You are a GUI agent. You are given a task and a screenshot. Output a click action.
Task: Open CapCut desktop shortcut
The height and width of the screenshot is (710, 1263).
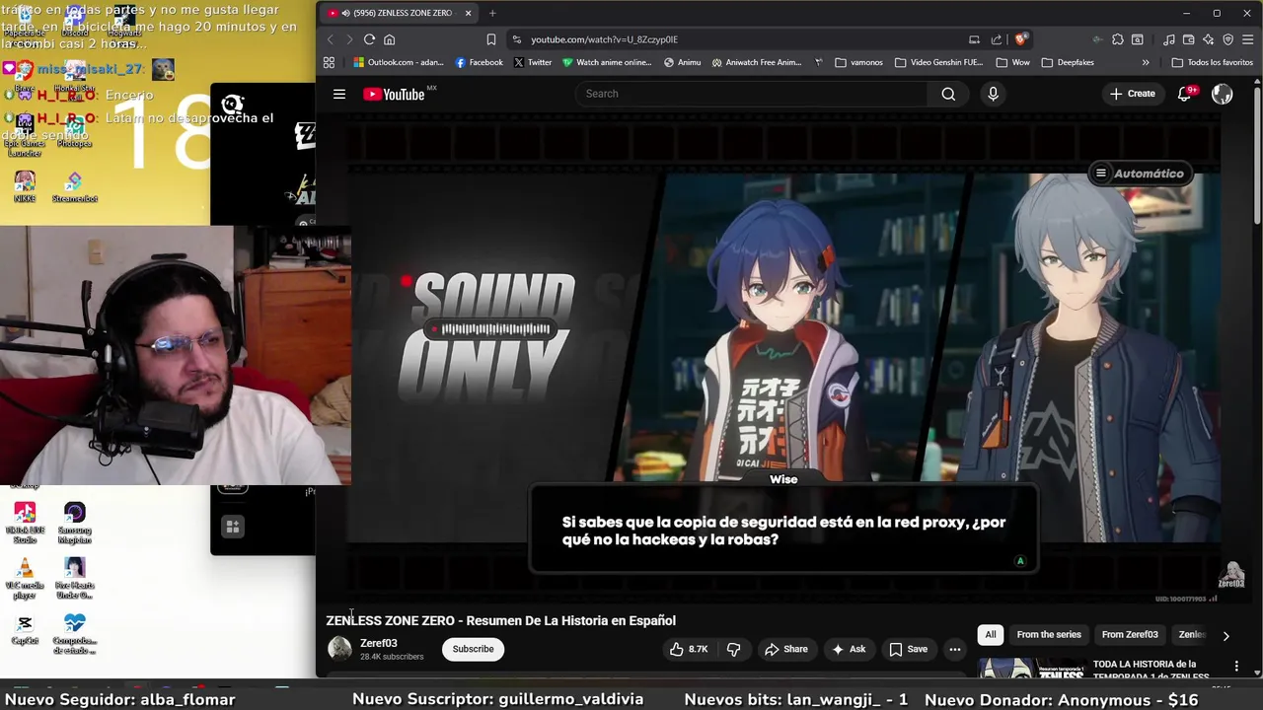[25, 629]
